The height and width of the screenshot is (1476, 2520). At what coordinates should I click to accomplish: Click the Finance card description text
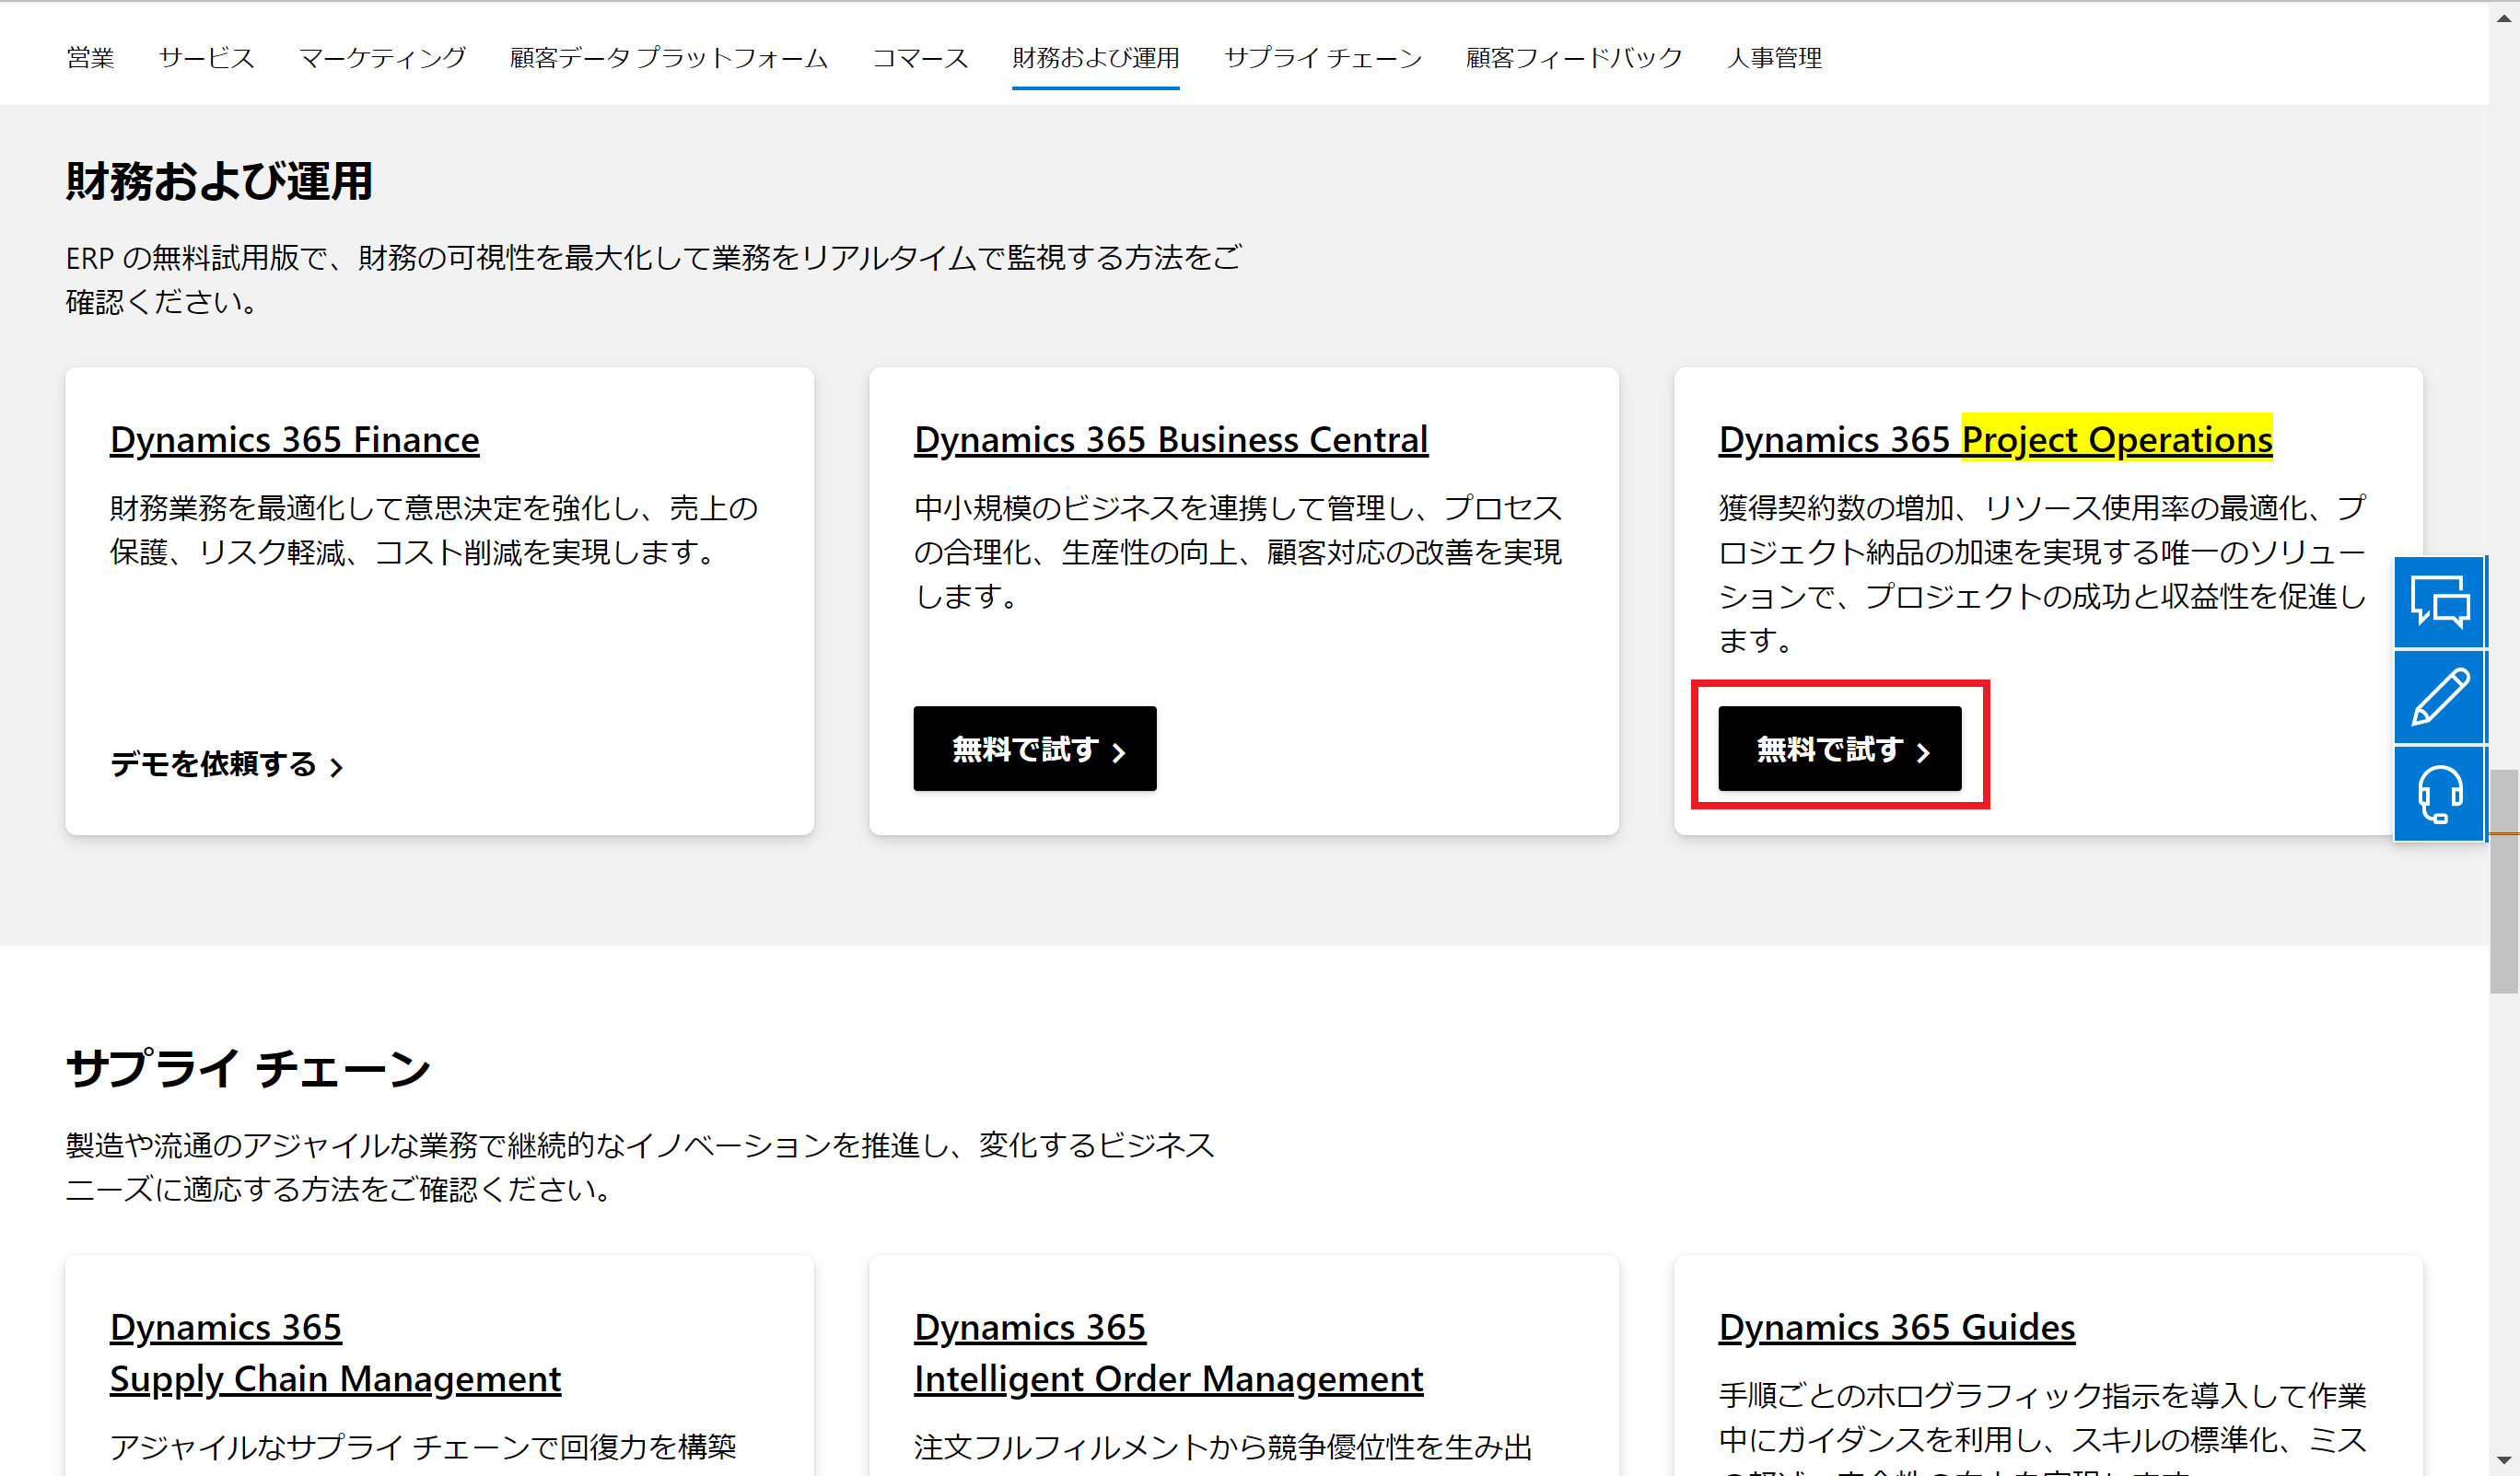(434, 530)
